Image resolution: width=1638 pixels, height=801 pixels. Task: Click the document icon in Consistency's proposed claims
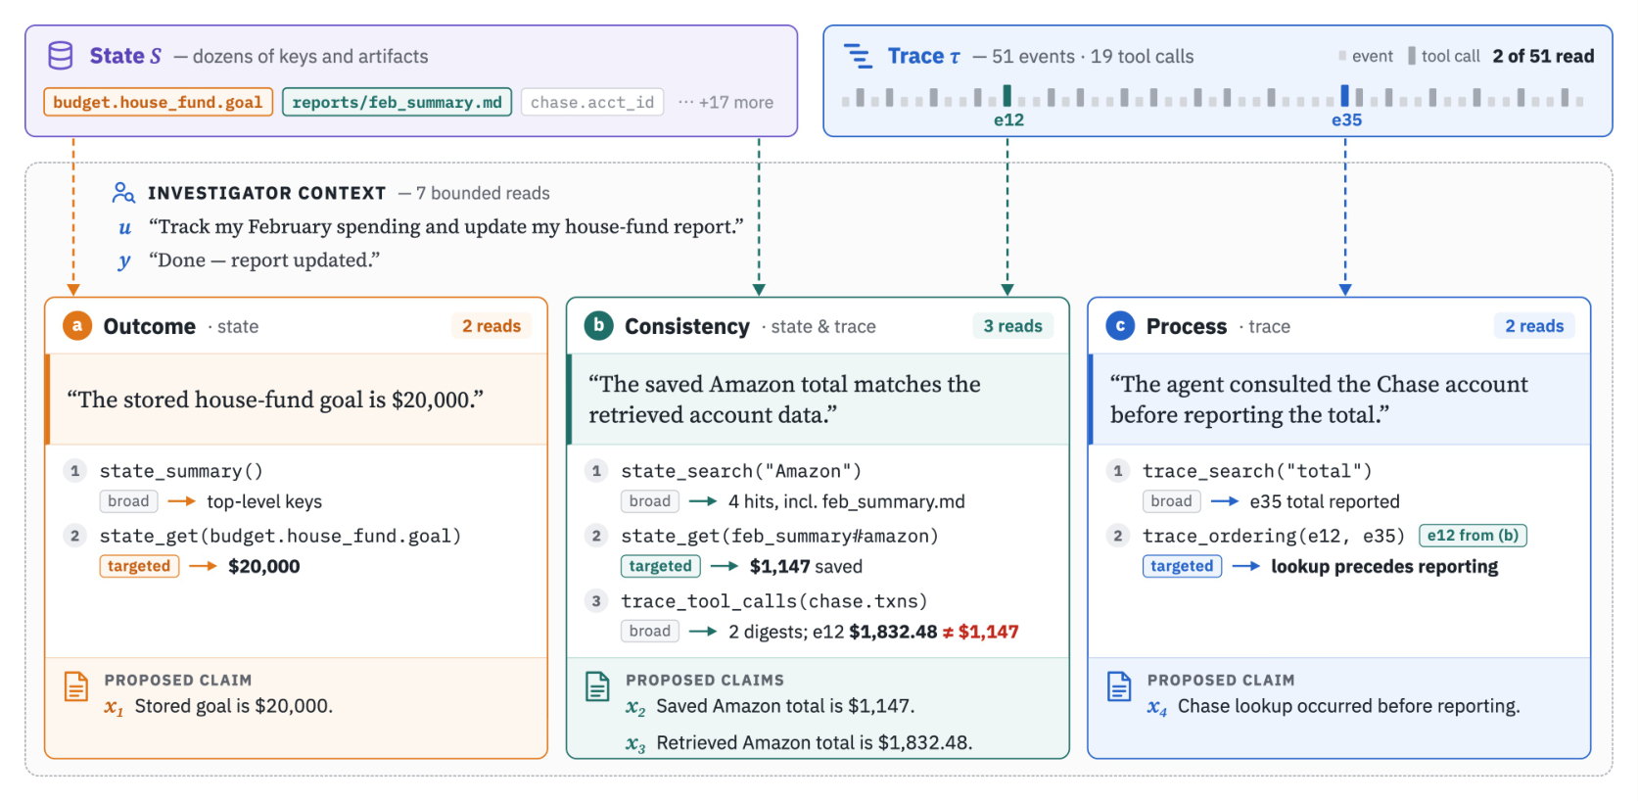597,686
